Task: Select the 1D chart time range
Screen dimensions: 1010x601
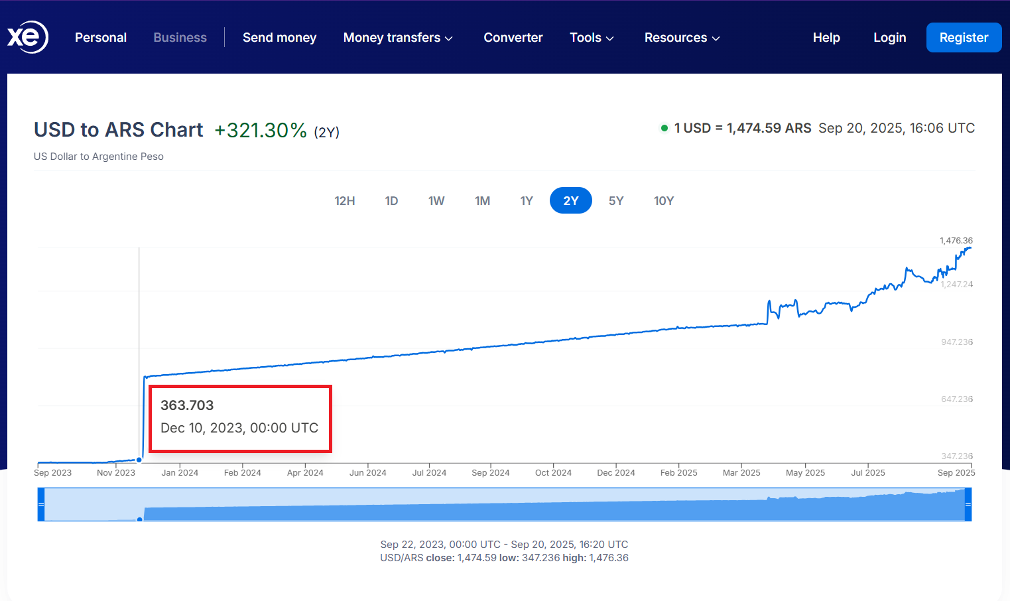Action: coord(391,201)
